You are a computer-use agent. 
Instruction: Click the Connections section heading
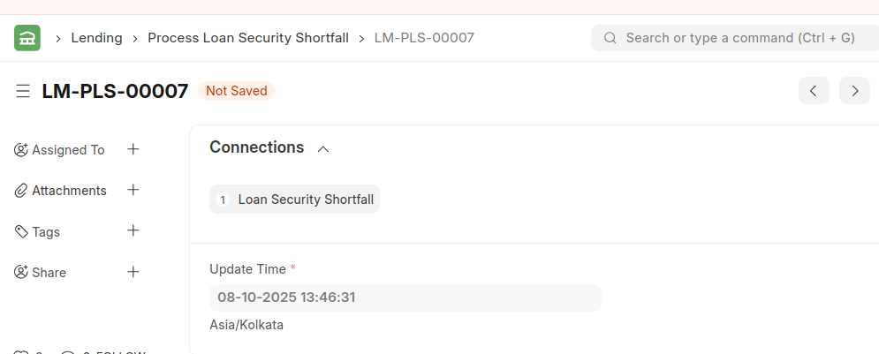click(256, 147)
